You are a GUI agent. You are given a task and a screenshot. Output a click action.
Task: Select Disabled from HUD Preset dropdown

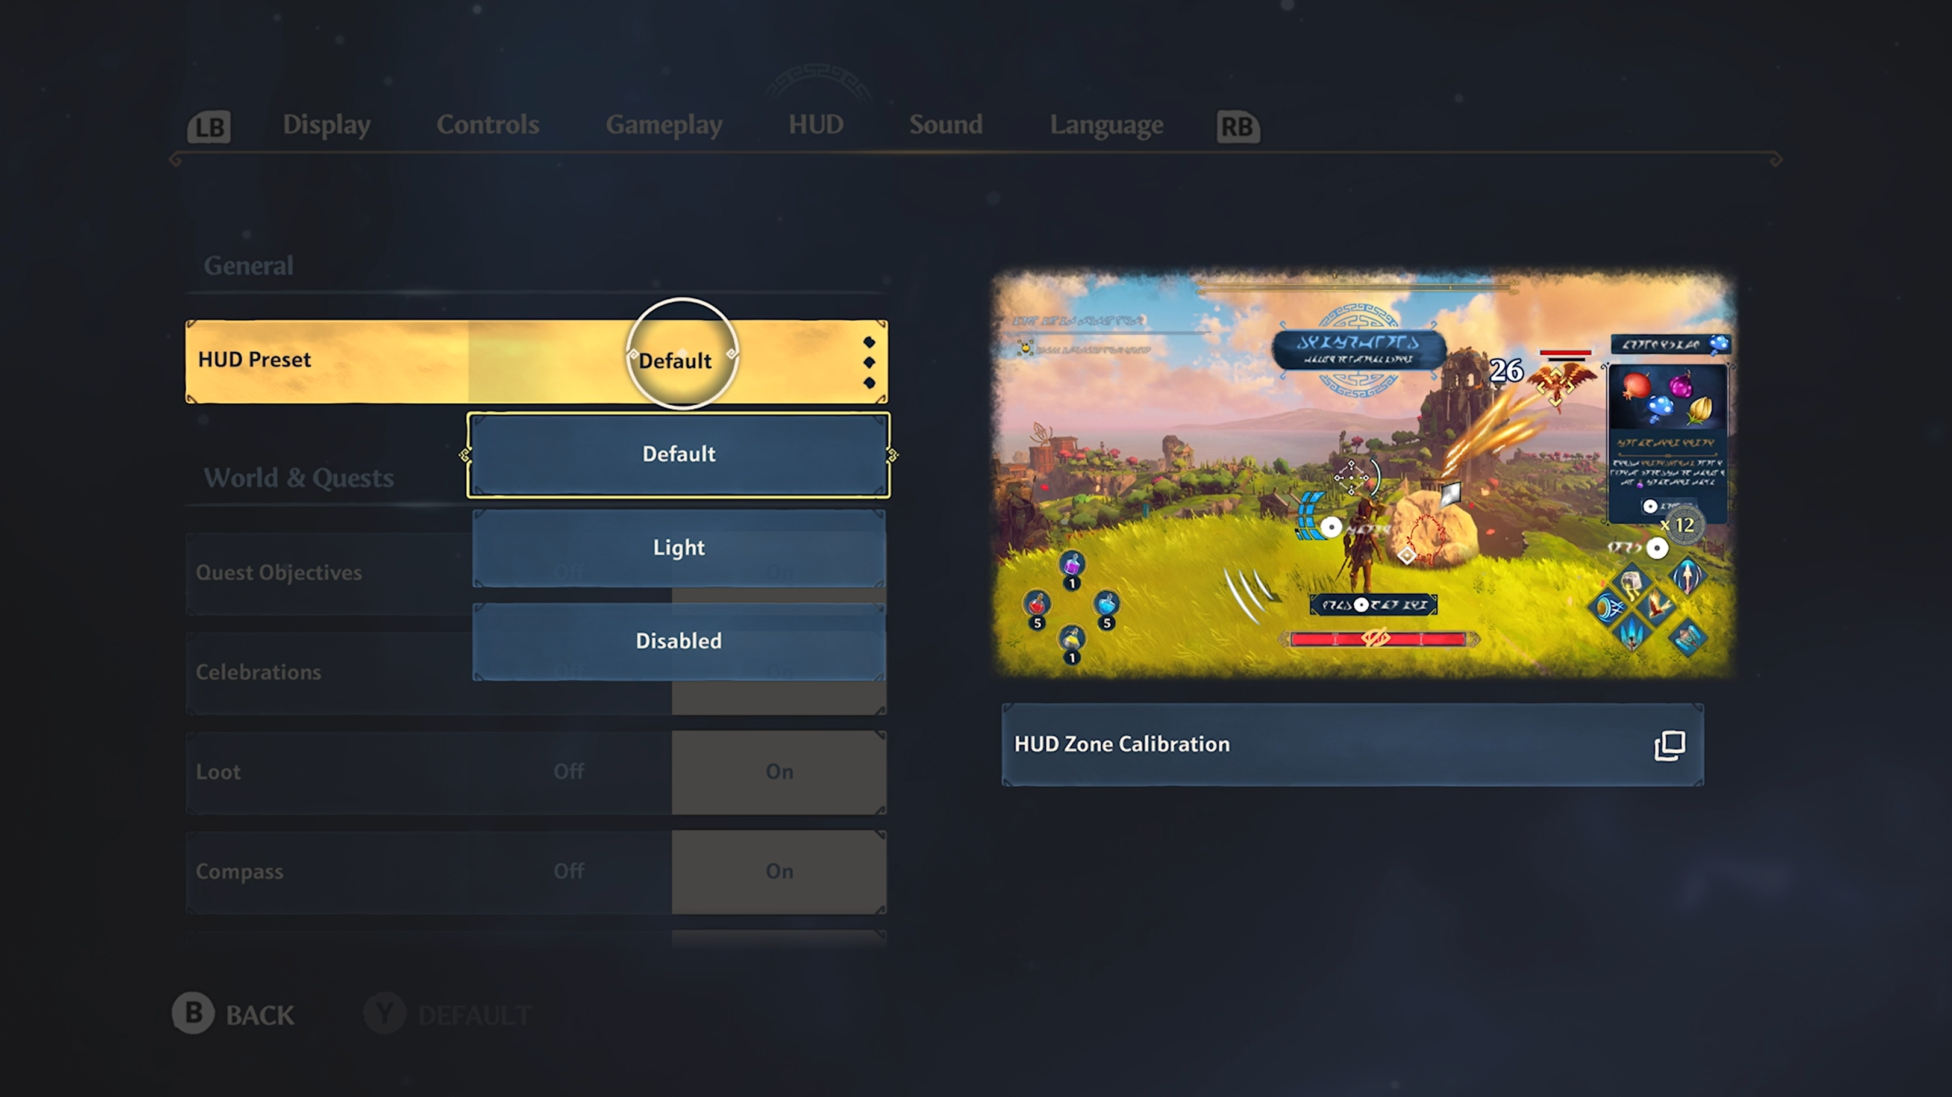coord(678,640)
